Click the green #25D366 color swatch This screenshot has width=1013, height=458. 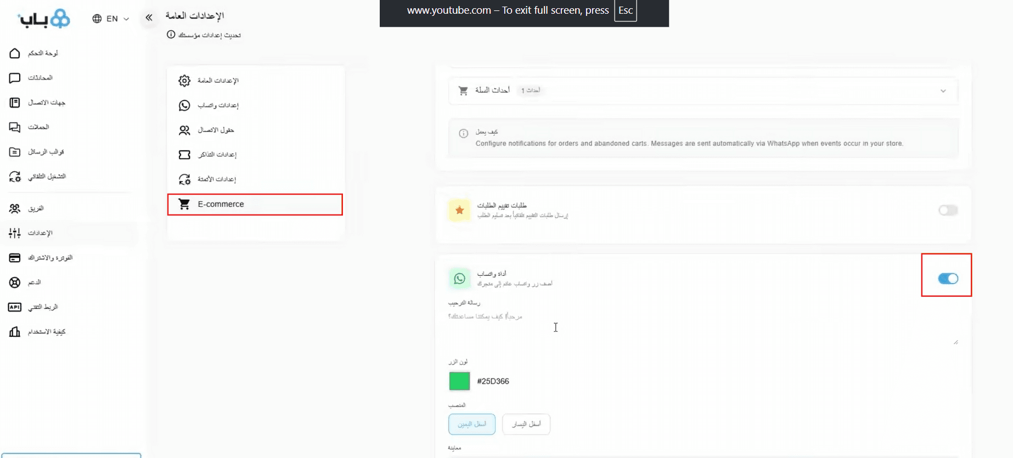459,381
